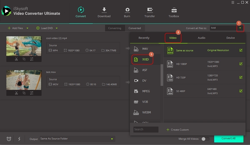Screen dimensions: 250x145
Task: Click the format Search field
Action: click(146, 129)
